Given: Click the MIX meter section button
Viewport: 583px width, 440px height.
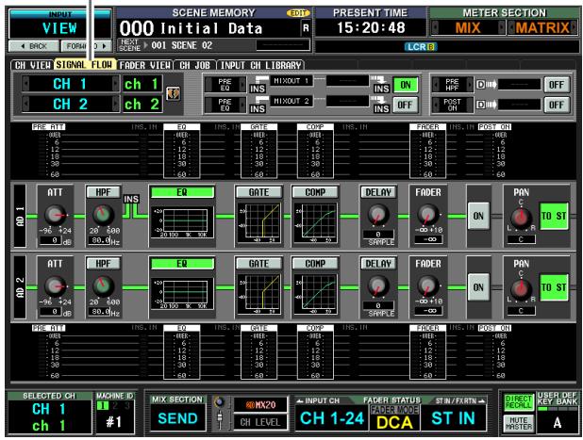Looking at the screenshot, I should 468,28.
